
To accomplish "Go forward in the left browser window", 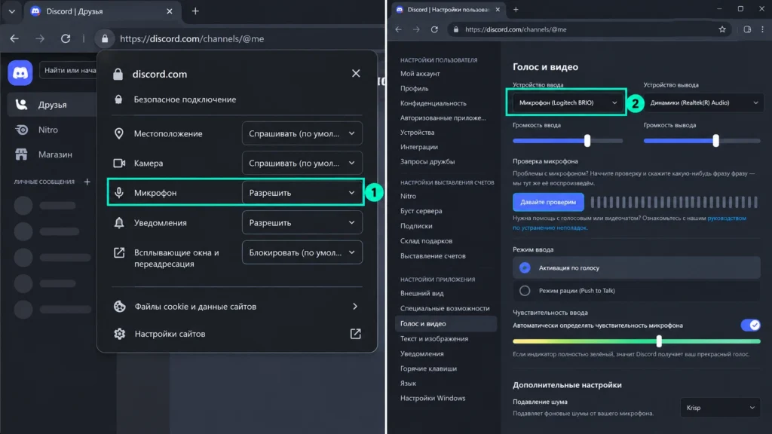I will click(x=40, y=38).
